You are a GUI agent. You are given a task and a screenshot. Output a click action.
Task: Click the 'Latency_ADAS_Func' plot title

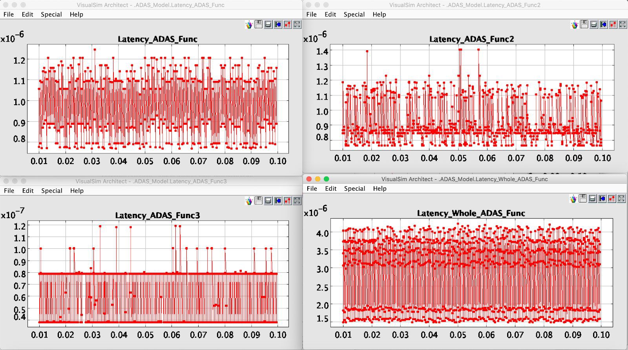pyautogui.click(x=157, y=39)
